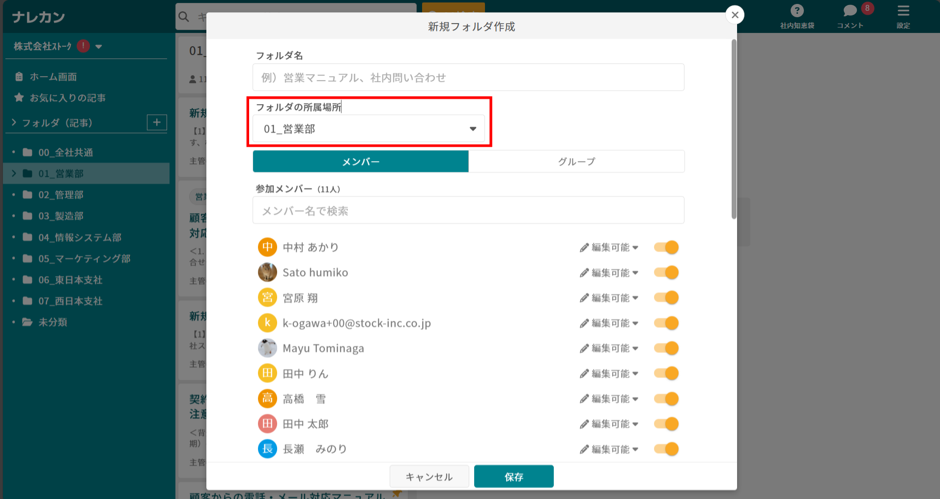
Task: Disable access toggle for 田中 太郎
Action: (x=666, y=423)
